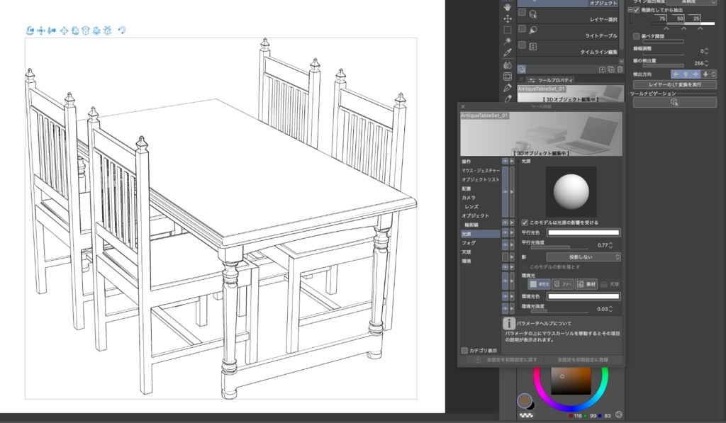The height and width of the screenshot is (423, 726).
Task: Click the object move manipulator icon
Action: [x=64, y=30]
